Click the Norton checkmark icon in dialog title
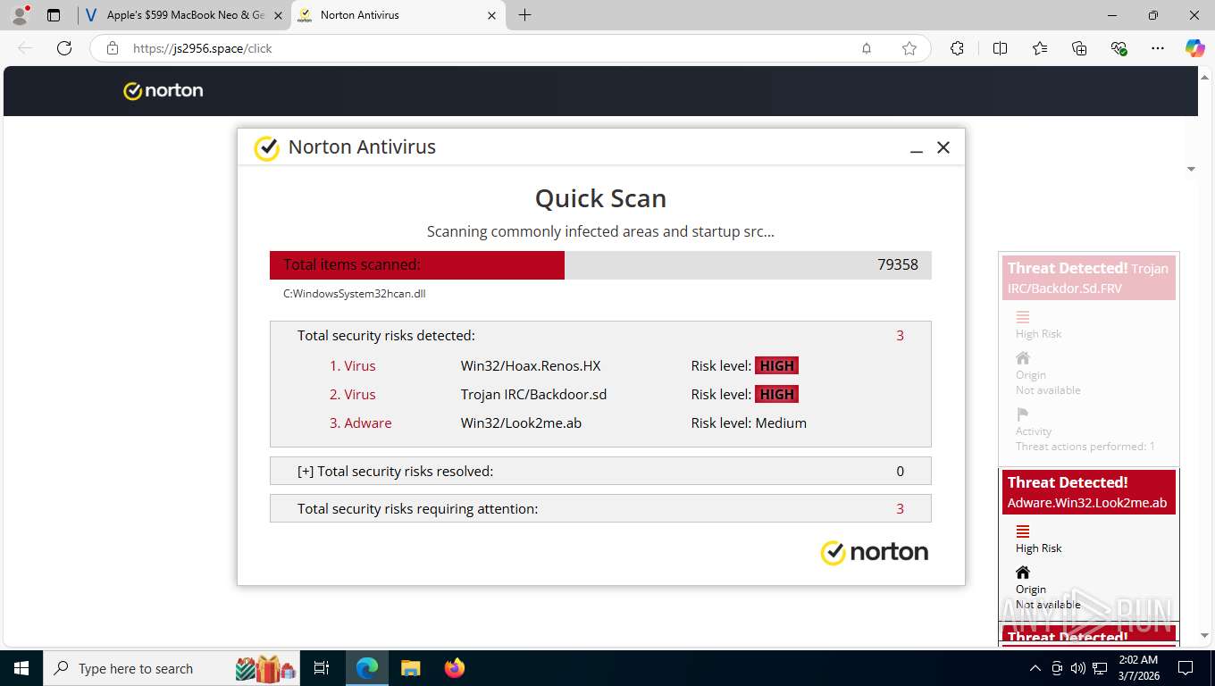 (x=266, y=148)
